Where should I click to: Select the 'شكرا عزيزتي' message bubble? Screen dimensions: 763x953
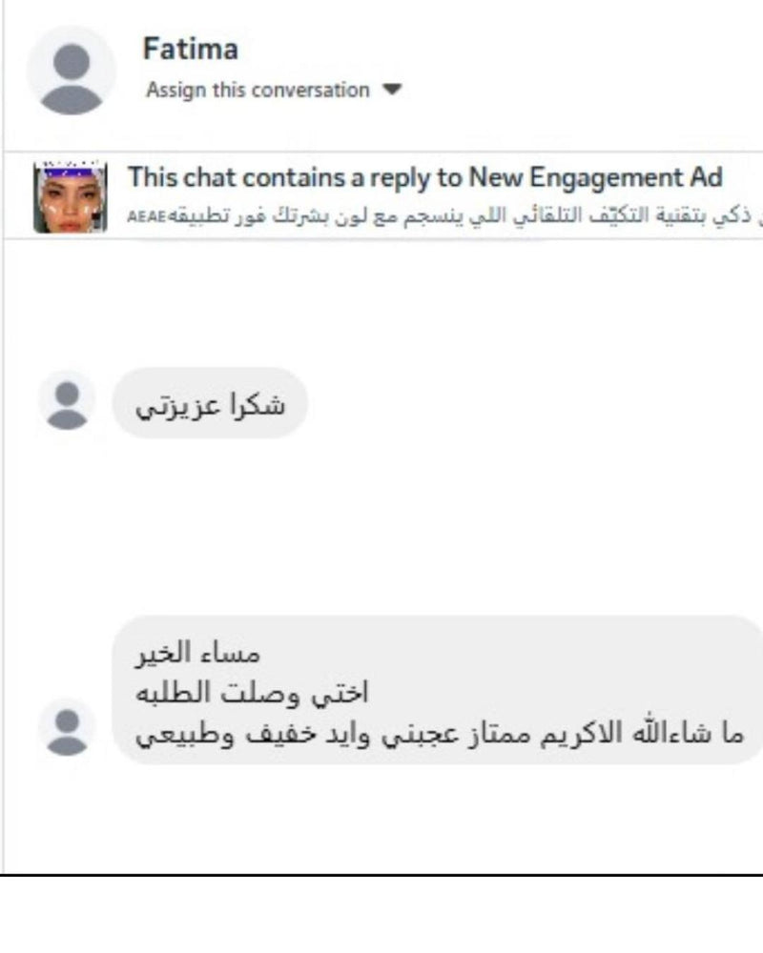tap(210, 402)
